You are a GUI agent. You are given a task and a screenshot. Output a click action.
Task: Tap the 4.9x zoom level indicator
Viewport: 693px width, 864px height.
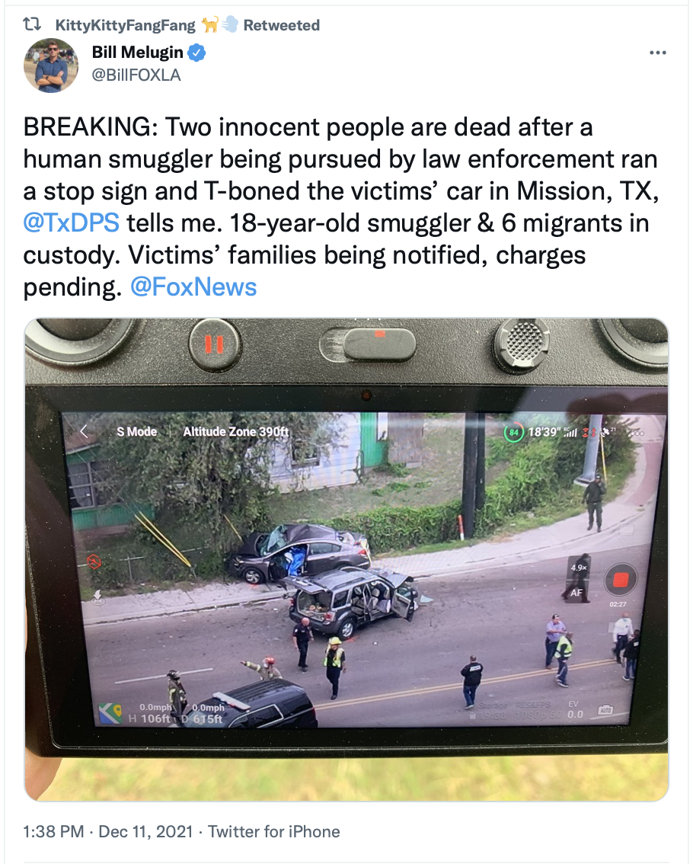[579, 568]
